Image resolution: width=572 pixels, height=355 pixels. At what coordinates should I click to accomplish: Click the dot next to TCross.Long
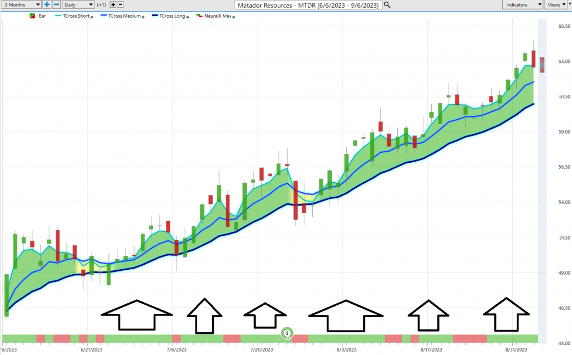coord(188,17)
